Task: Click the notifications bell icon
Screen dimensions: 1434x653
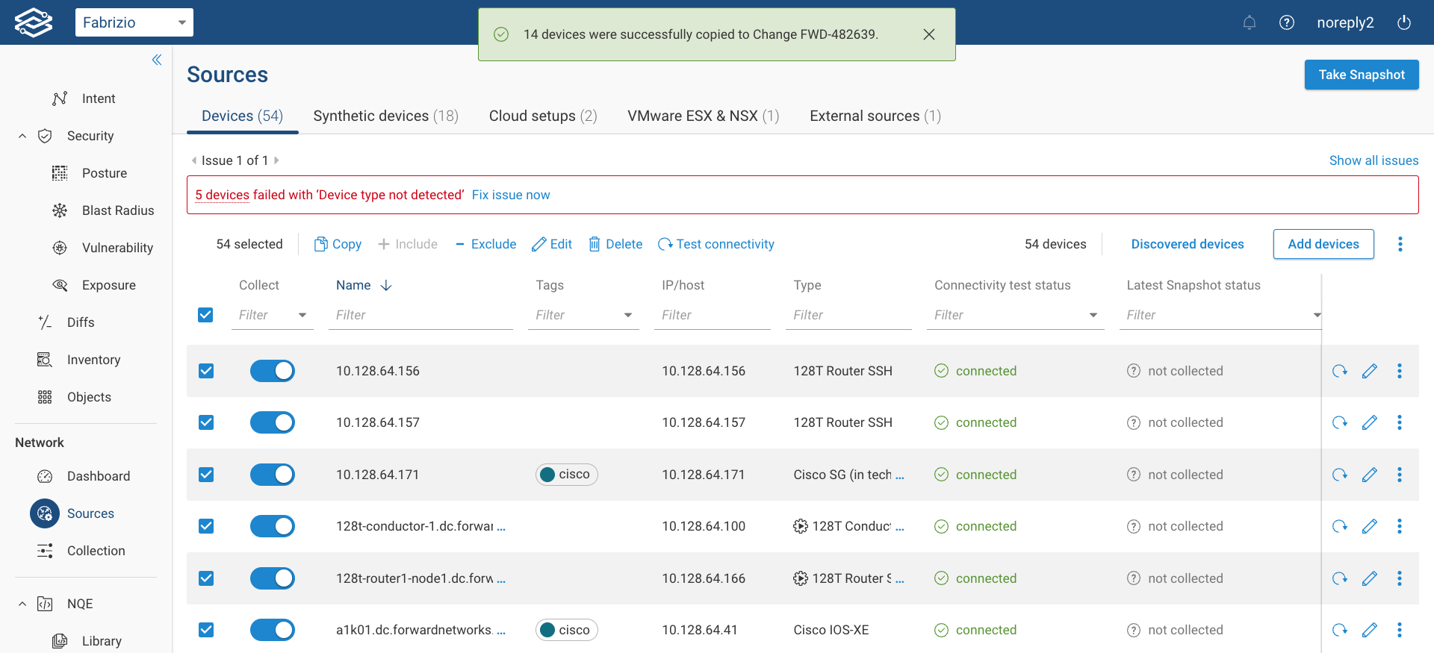Action: (x=1249, y=22)
